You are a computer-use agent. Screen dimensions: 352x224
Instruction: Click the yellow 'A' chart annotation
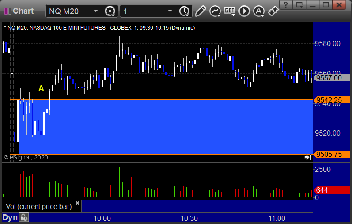(x=42, y=88)
